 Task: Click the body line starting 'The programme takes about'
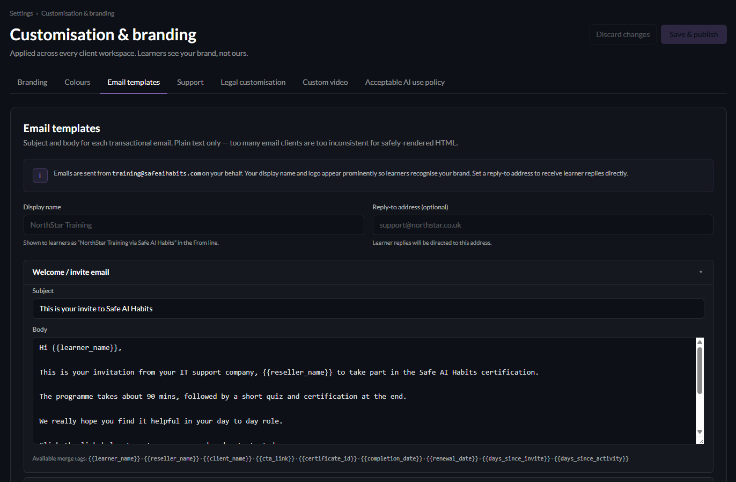[223, 397]
